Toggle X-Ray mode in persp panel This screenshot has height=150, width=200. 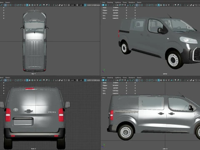click(191, 5)
